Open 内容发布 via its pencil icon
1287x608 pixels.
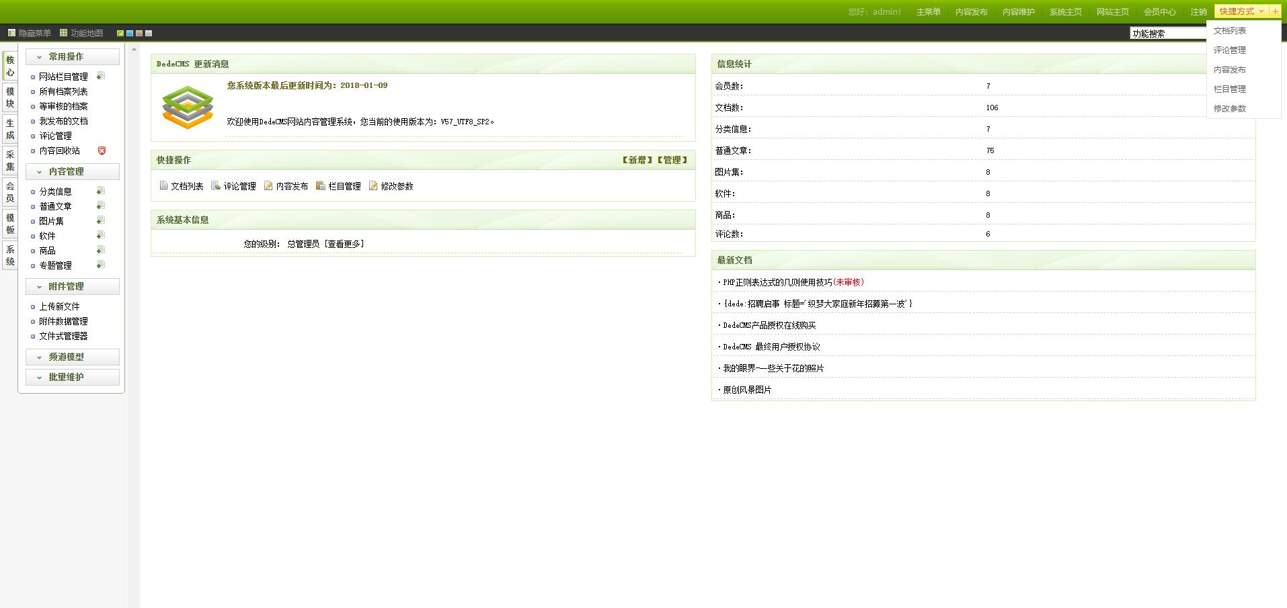(268, 186)
